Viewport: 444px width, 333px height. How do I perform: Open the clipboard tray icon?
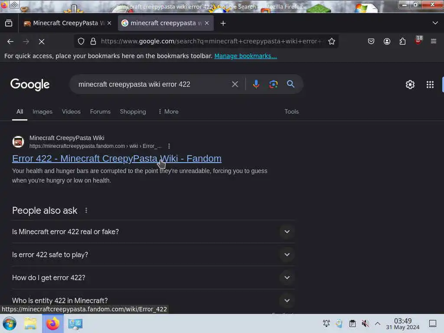tap(352, 323)
